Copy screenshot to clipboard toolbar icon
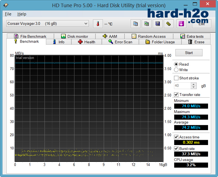The image size is (218, 177). tap(147, 24)
